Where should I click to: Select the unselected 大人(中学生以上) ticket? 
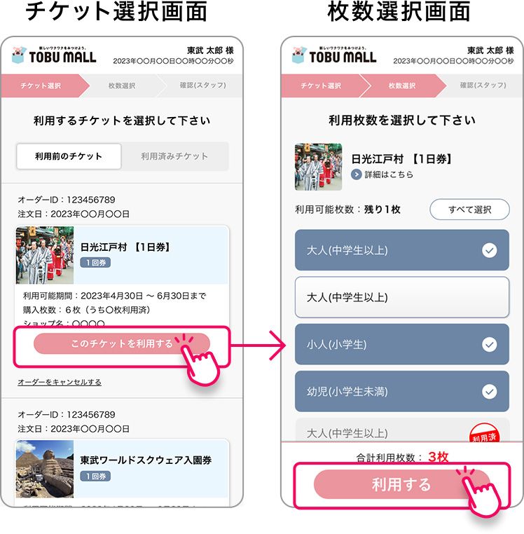coord(402,297)
